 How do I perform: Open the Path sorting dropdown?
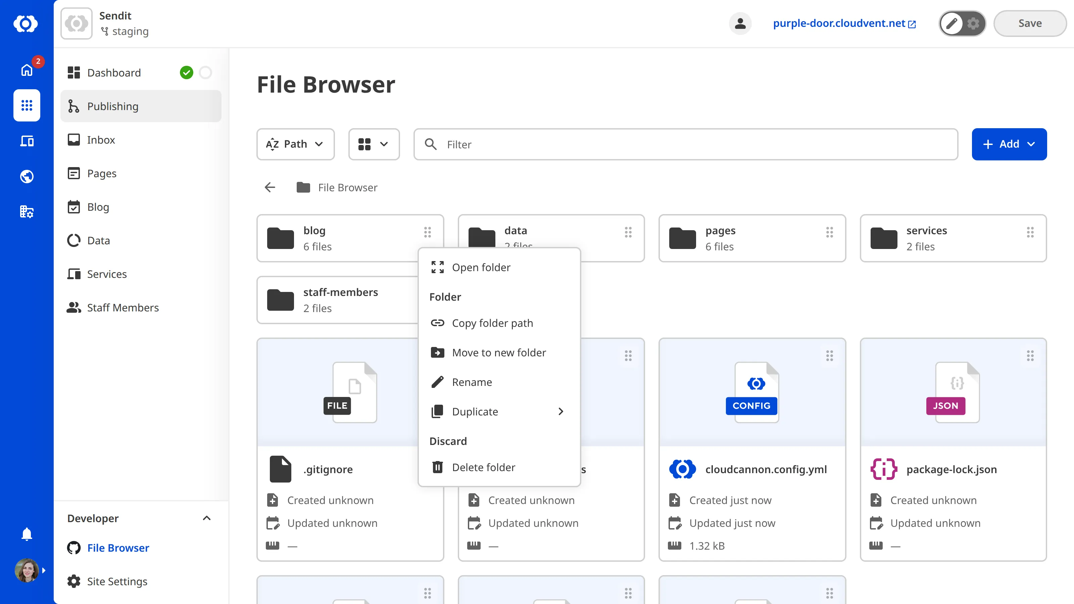pyautogui.click(x=295, y=144)
